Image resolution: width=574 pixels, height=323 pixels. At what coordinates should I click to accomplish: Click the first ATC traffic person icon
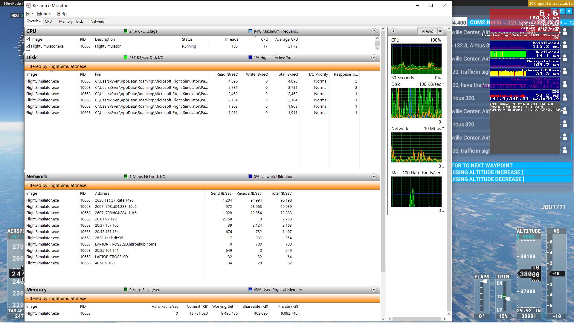tap(565, 31)
